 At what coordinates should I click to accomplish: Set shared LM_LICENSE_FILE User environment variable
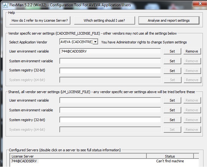(172, 100)
